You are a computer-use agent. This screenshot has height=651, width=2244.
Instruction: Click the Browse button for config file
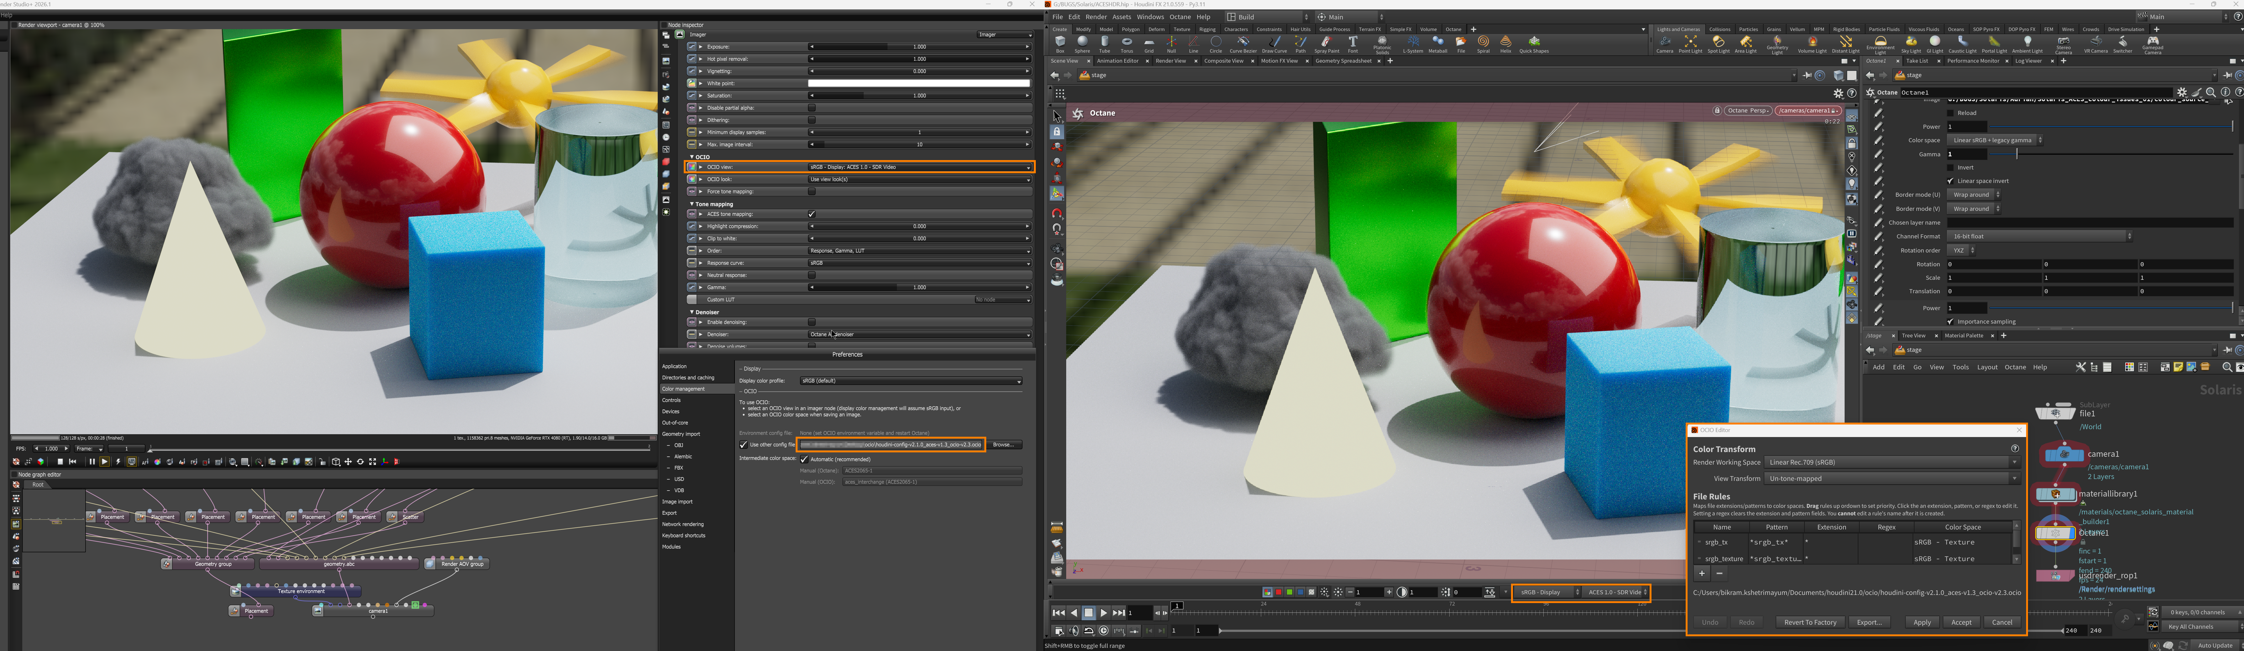(x=1003, y=445)
